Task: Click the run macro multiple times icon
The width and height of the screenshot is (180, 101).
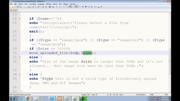Action: 92,7
